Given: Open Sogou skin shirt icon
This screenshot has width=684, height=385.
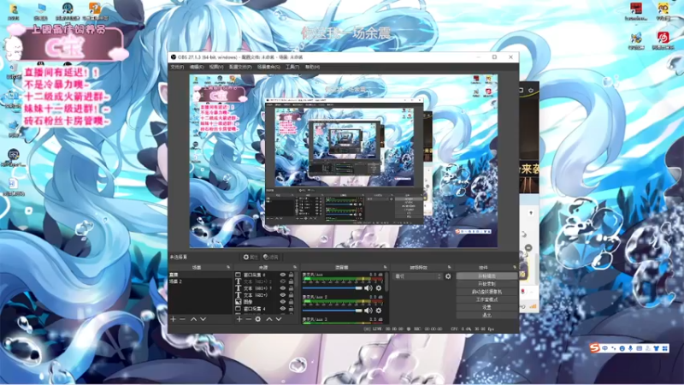Looking at the screenshot, I should pyautogui.click(x=656, y=348).
